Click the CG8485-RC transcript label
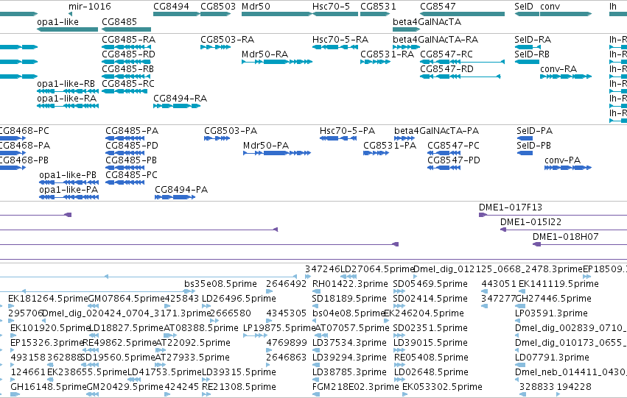This screenshot has width=627, height=398. click(x=128, y=84)
